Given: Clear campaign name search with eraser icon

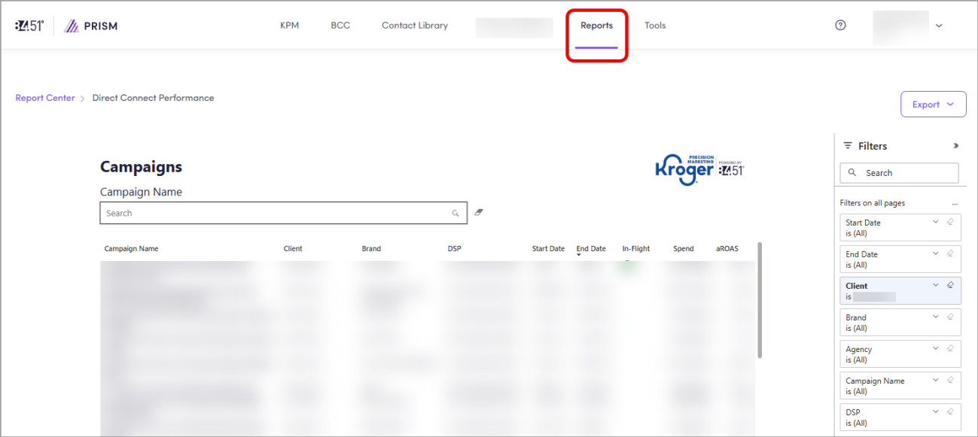Looking at the screenshot, I should click(479, 213).
